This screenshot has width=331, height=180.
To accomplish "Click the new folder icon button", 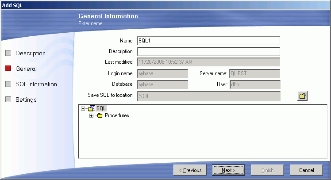I will click(302, 96).
